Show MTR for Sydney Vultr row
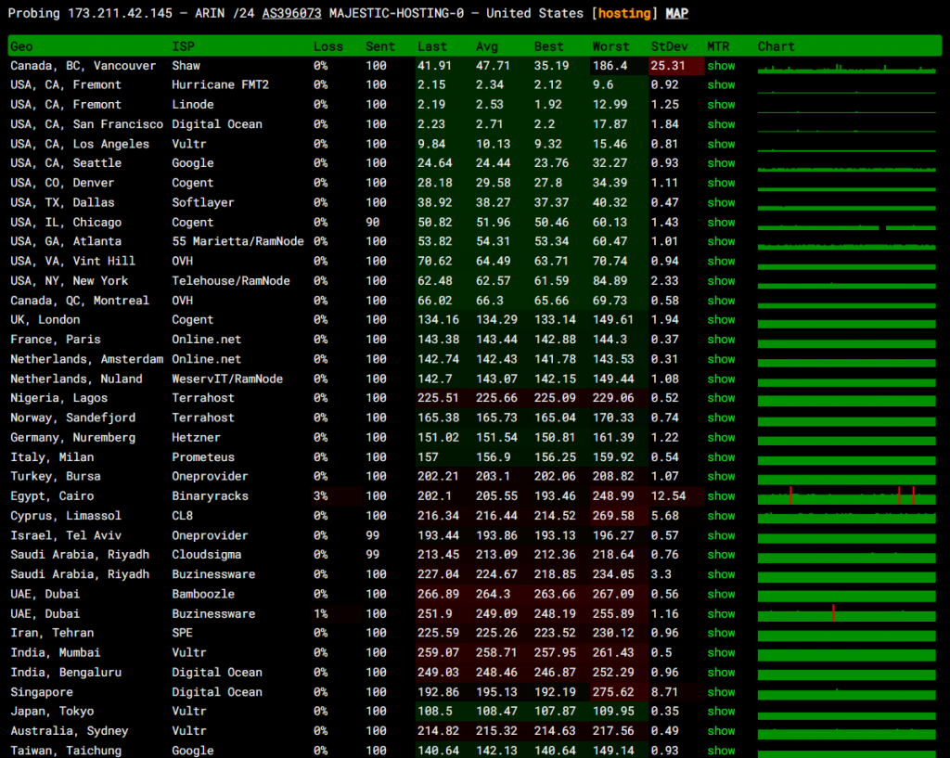The height and width of the screenshot is (758, 950). click(721, 731)
